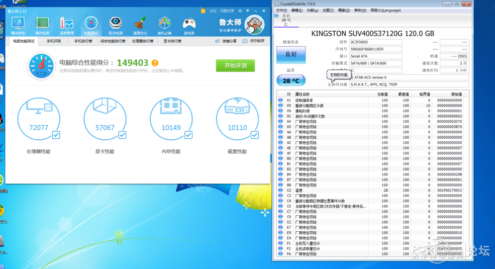495x269 pixels.
Task: Select the row C4 重新分配扇区物理位置事件计数
Action: coord(370,201)
